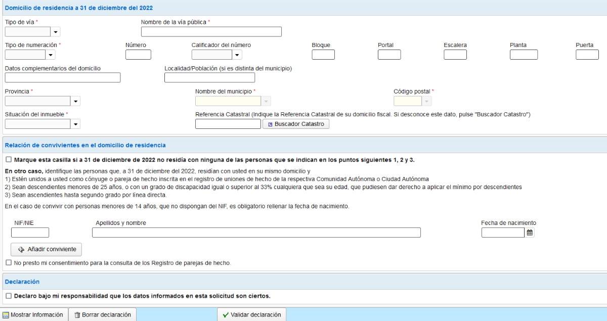This screenshot has height=321, width=607.
Task: Expand the Provincia dropdown list
Action: tap(75, 101)
